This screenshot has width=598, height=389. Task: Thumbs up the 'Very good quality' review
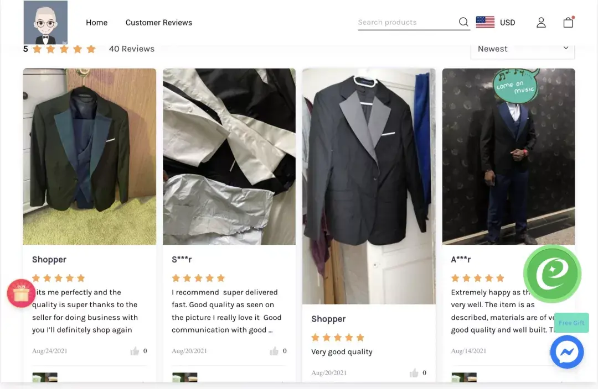[x=415, y=372]
